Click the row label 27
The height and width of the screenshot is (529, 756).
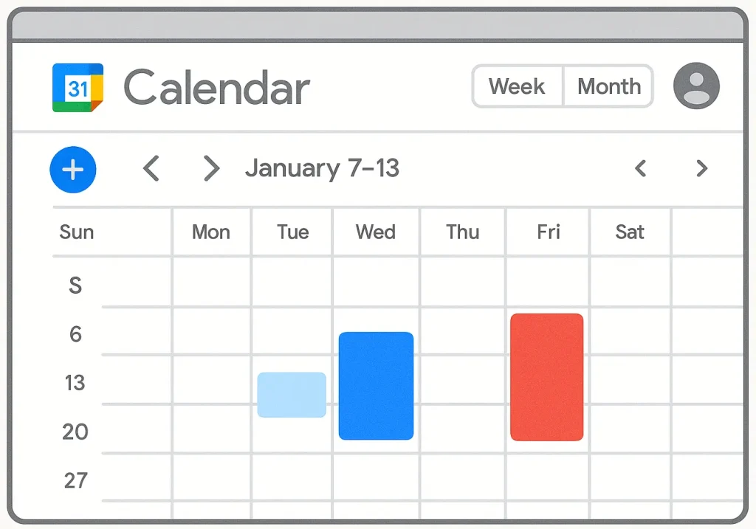click(75, 480)
